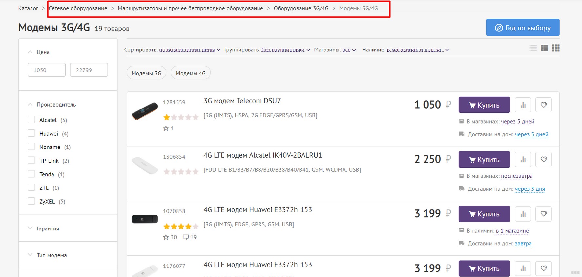Compare icon for Huawei item 1176077
Screen dimensions: 582x277
coord(523,268)
